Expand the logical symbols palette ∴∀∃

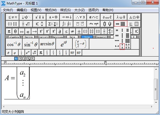[80, 17]
